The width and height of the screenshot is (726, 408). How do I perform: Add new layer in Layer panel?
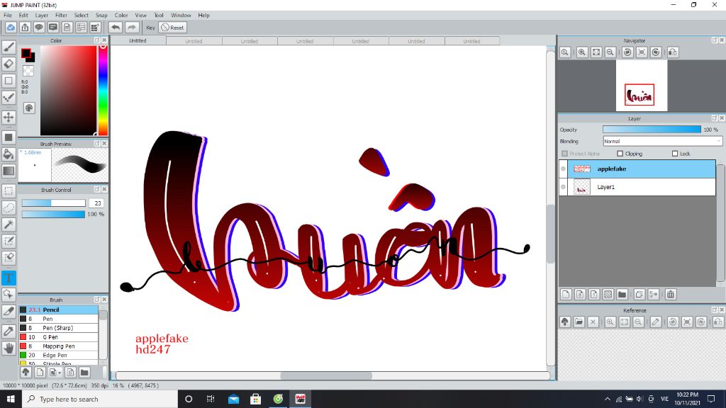(x=566, y=294)
